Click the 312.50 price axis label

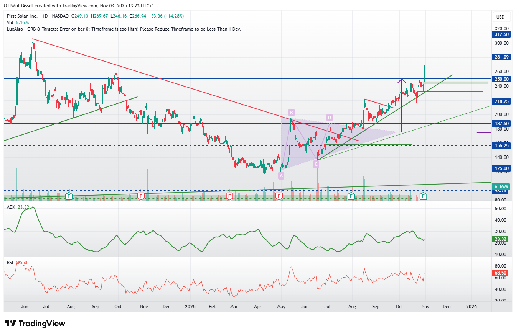[x=502, y=34]
